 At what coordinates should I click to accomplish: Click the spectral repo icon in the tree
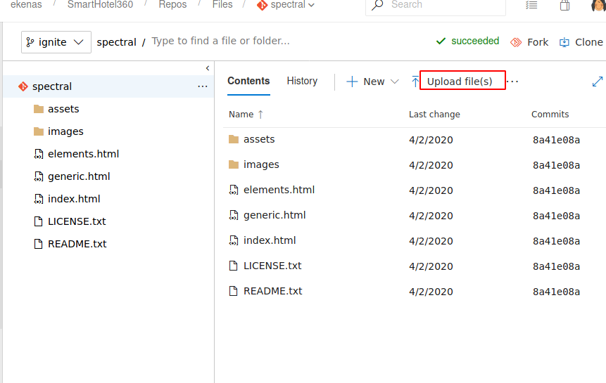click(23, 86)
